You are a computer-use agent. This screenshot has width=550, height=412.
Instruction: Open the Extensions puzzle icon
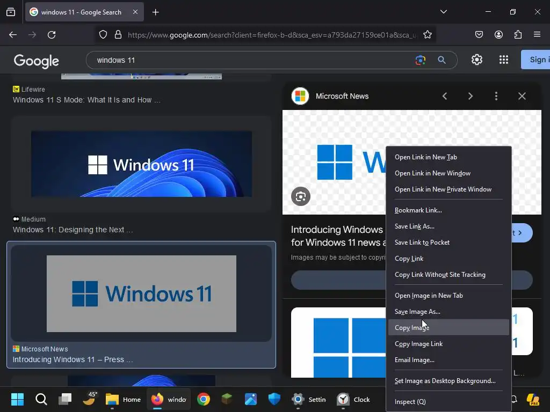pyautogui.click(x=518, y=34)
